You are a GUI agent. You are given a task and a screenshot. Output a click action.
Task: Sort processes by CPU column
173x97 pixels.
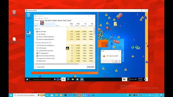pyautogui.click(x=70, y=25)
